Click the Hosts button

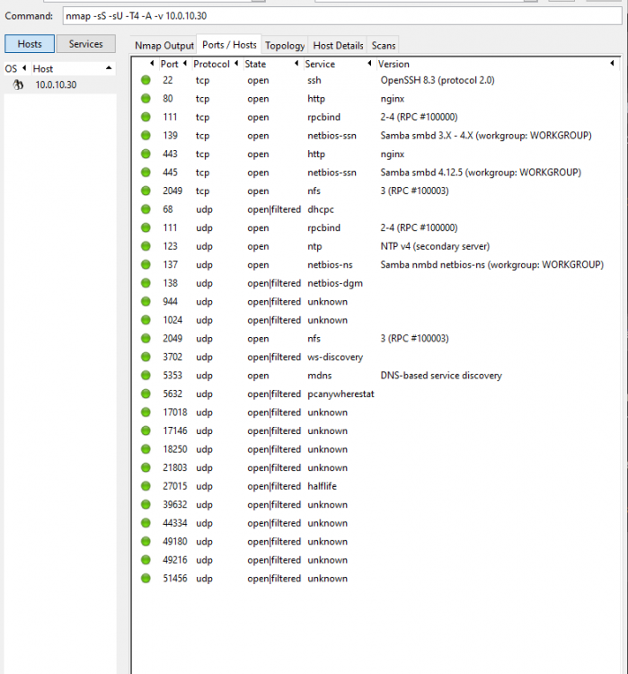(x=30, y=44)
